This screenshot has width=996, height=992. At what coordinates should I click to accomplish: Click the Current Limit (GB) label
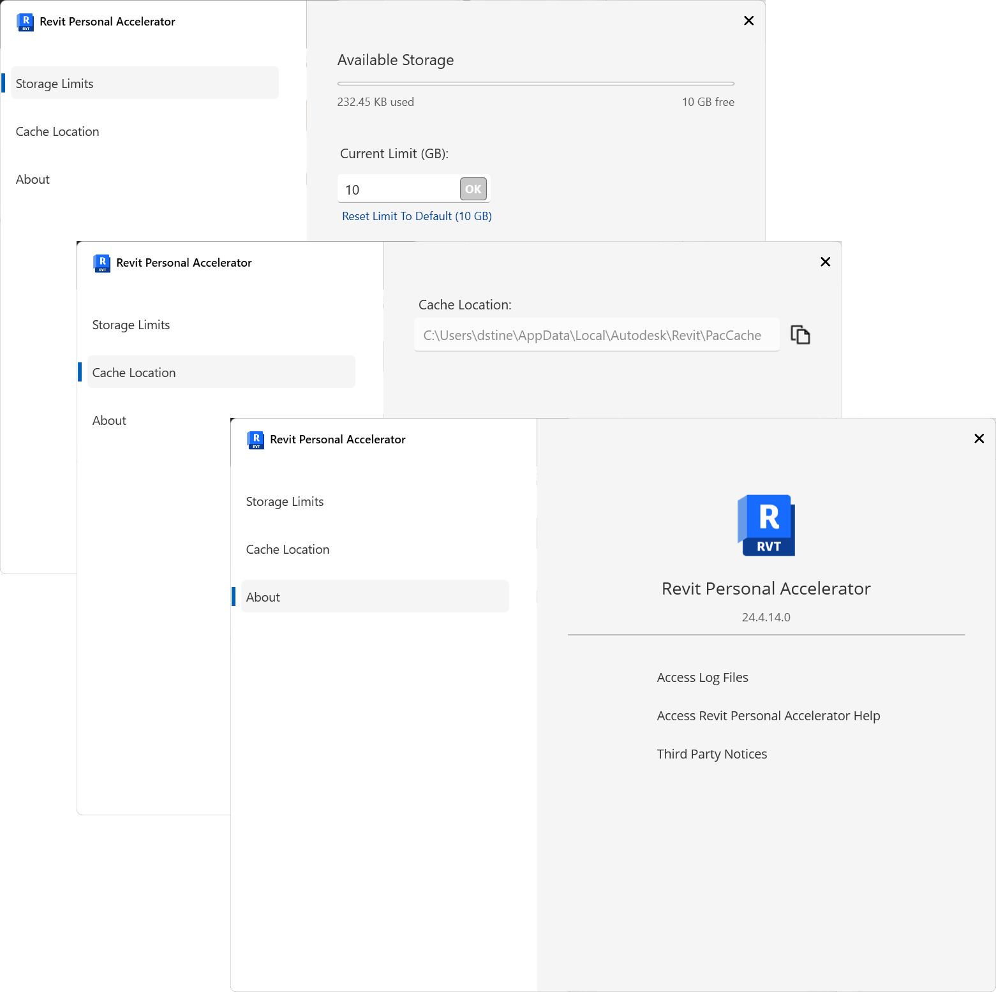click(x=394, y=154)
